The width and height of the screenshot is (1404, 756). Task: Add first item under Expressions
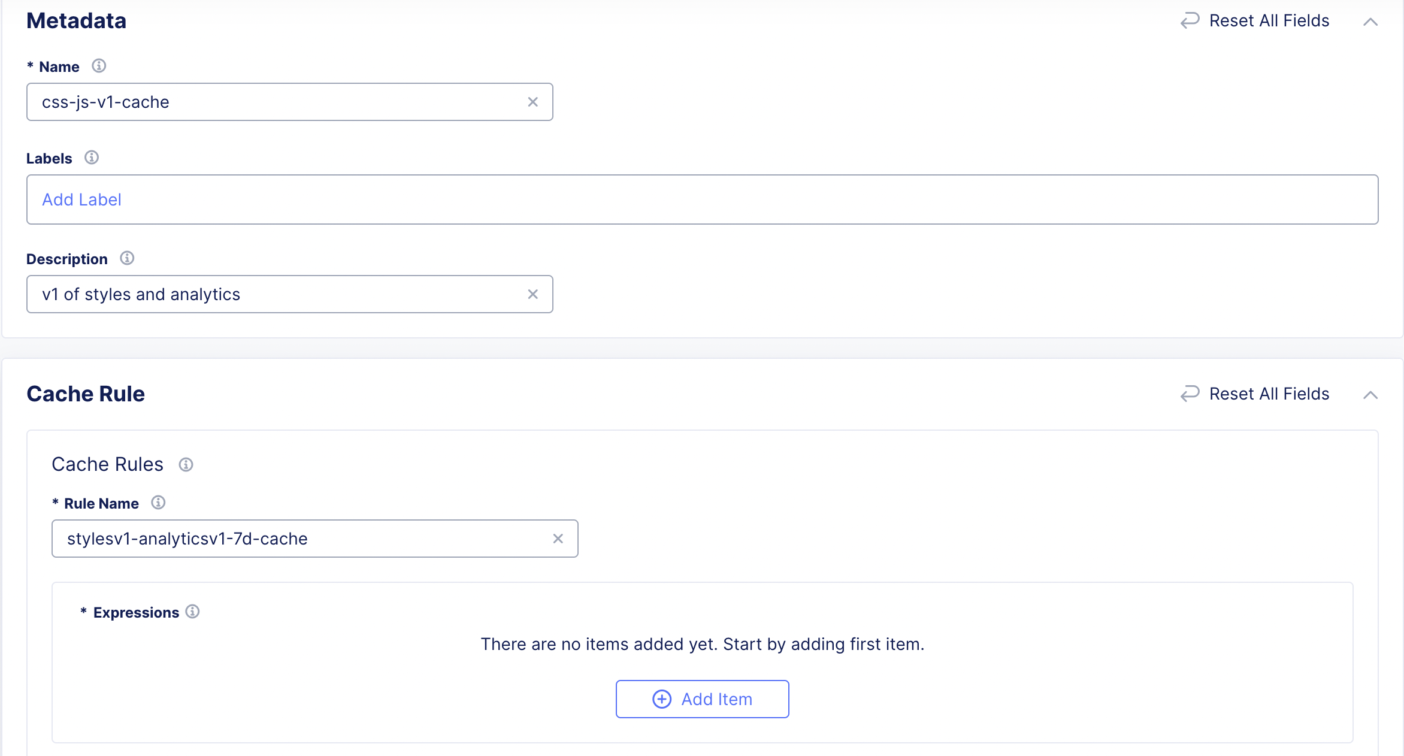coord(702,699)
